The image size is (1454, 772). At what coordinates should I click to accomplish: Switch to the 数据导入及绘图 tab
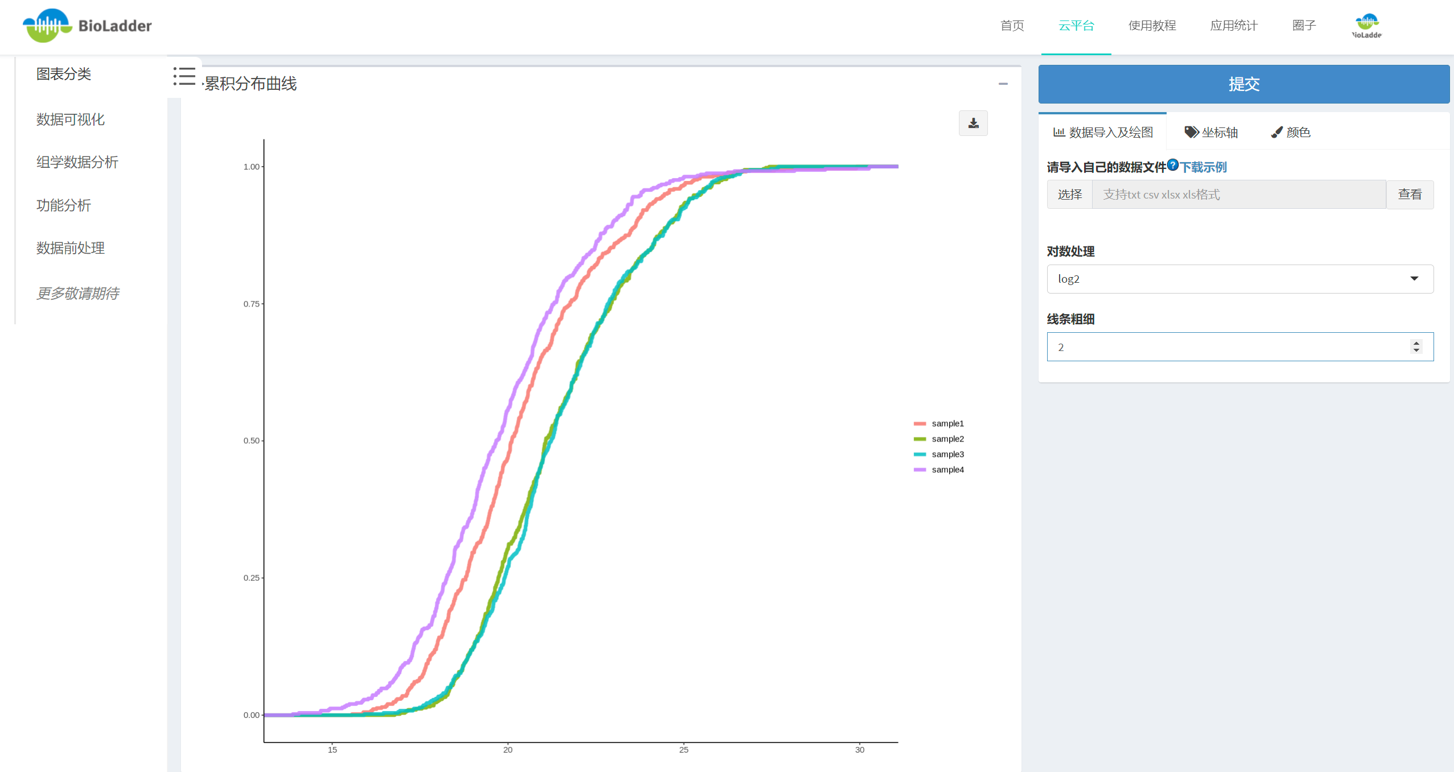point(1103,133)
